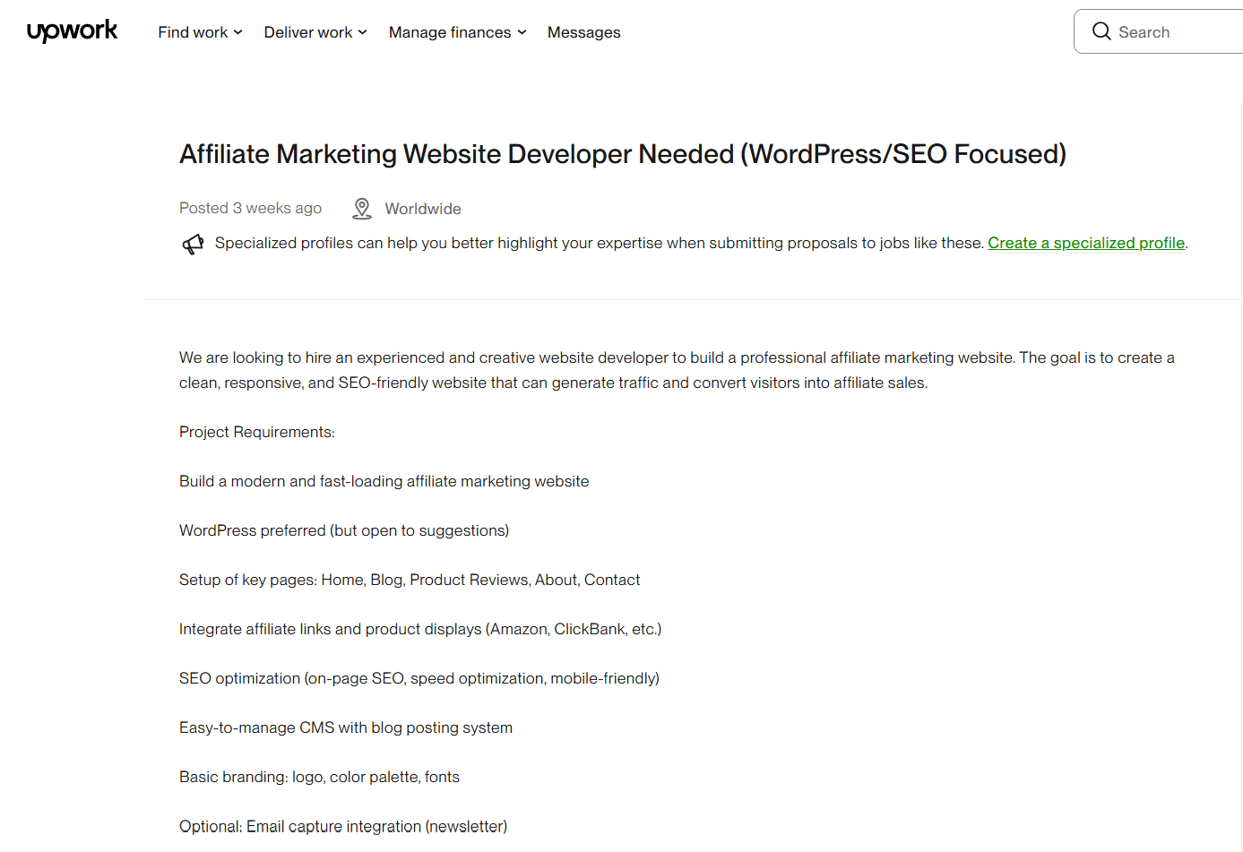Click the megaphone icon in the tip banner
1243x852 pixels.
tap(193, 243)
